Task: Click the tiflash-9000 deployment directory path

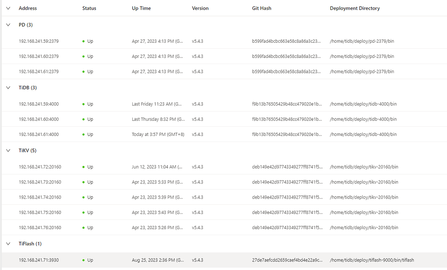Action: tap(371, 260)
